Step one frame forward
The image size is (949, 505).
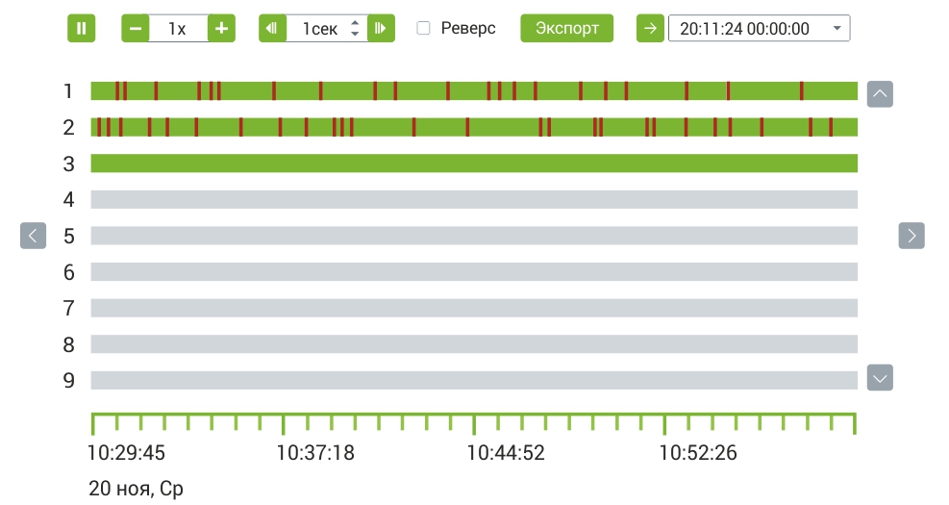pos(381,28)
